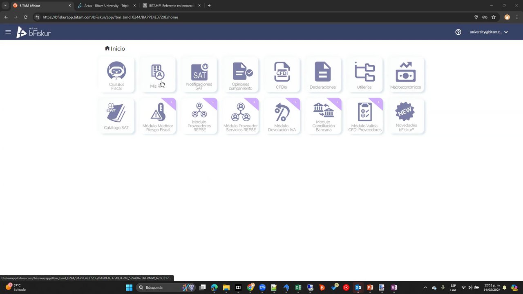
Task: Go back to the previous page
Action: 6,17
